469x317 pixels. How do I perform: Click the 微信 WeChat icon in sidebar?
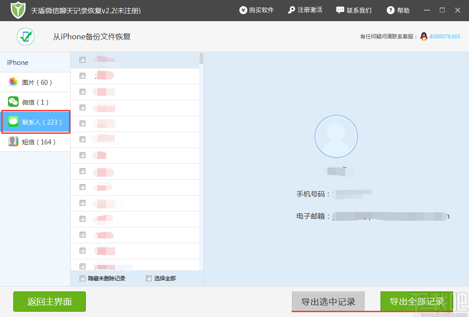[12, 102]
